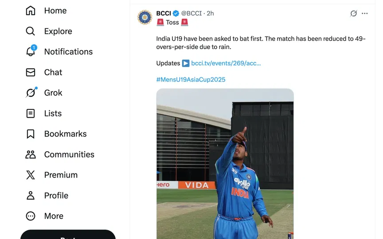Click the Home house icon
Screen dimensions: 383x239
[30, 11]
